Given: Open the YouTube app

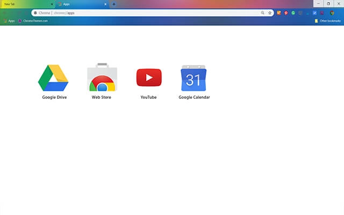Looking at the screenshot, I should point(149,77).
